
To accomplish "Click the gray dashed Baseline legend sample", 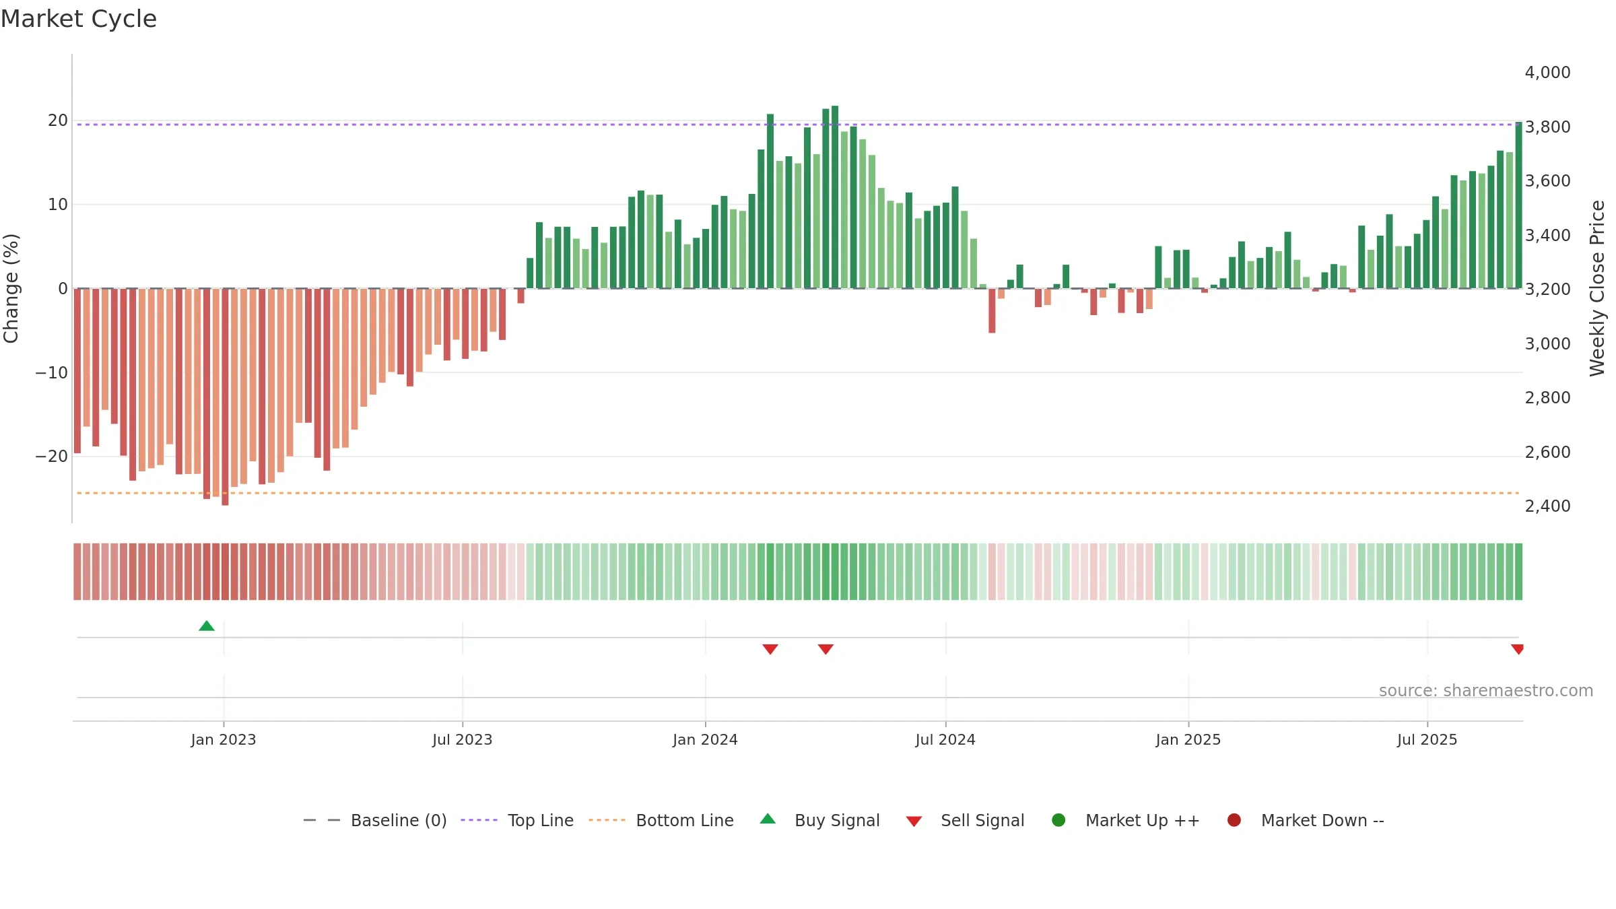I will [x=322, y=820].
